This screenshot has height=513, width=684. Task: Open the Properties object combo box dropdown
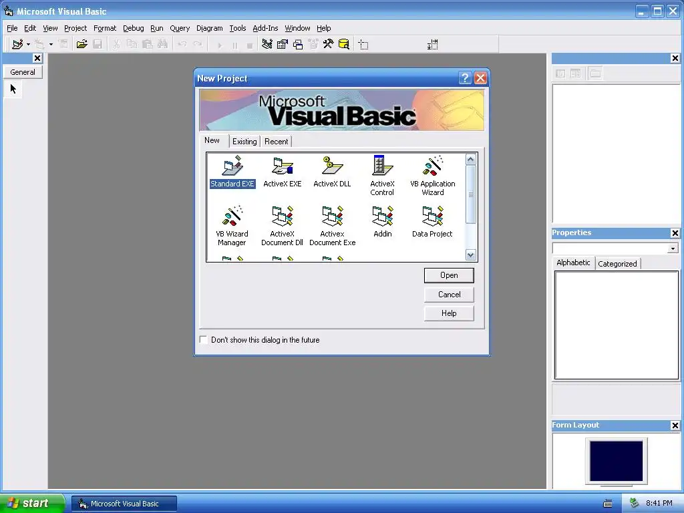click(x=673, y=248)
